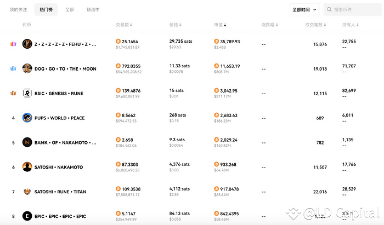Click the PUPS•WORLD•PEACE token icon

point(27,118)
